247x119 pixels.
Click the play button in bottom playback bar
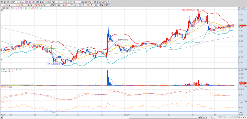tap(199, 117)
